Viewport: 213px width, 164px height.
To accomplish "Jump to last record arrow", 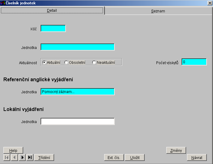I will click(30, 157).
